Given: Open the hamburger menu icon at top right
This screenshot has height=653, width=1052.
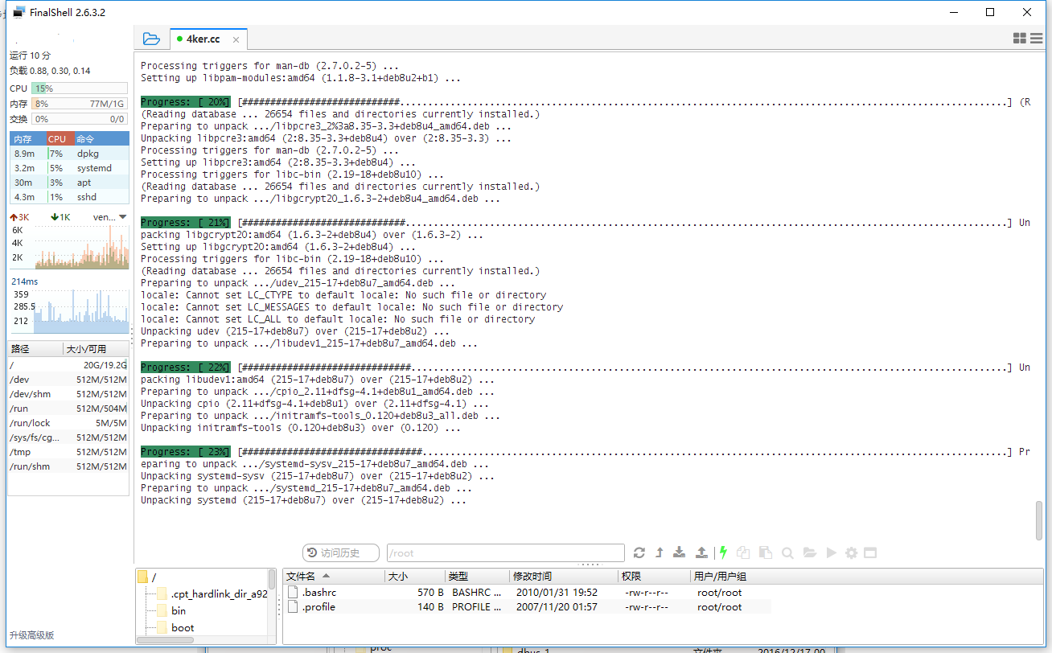Looking at the screenshot, I should tap(1037, 39).
